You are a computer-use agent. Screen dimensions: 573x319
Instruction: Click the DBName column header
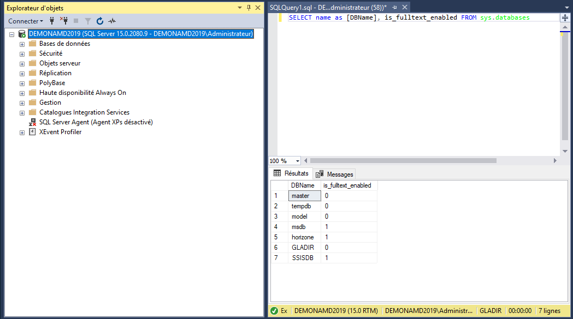click(303, 185)
